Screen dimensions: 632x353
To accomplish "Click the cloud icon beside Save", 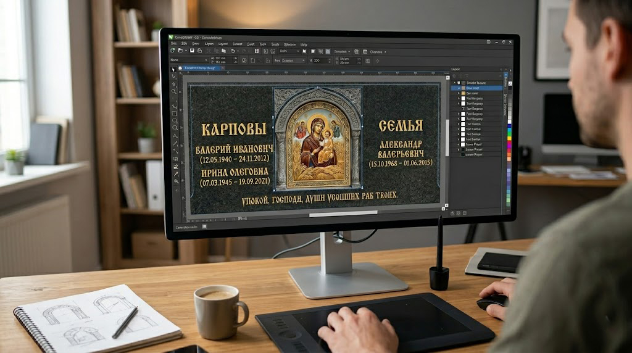I will pos(199,51).
